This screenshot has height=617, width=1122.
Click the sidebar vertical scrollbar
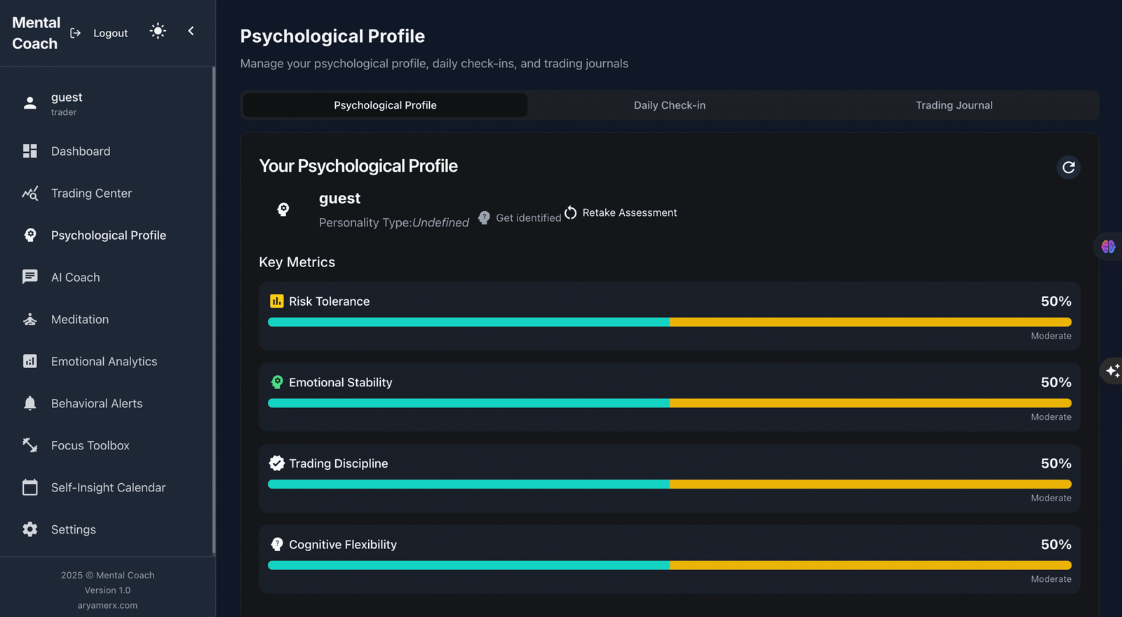click(x=213, y=310)
